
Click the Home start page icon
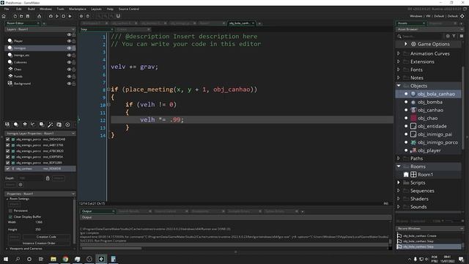4,16
